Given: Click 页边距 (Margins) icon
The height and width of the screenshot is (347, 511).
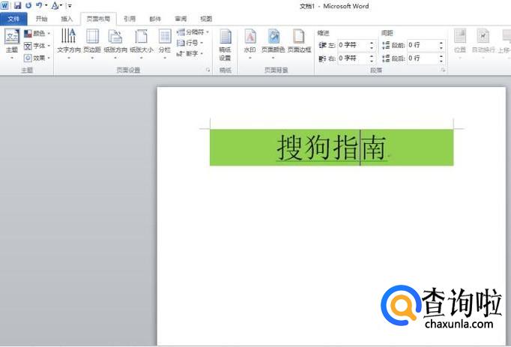Looking at the screenshot, I should 92,36.
